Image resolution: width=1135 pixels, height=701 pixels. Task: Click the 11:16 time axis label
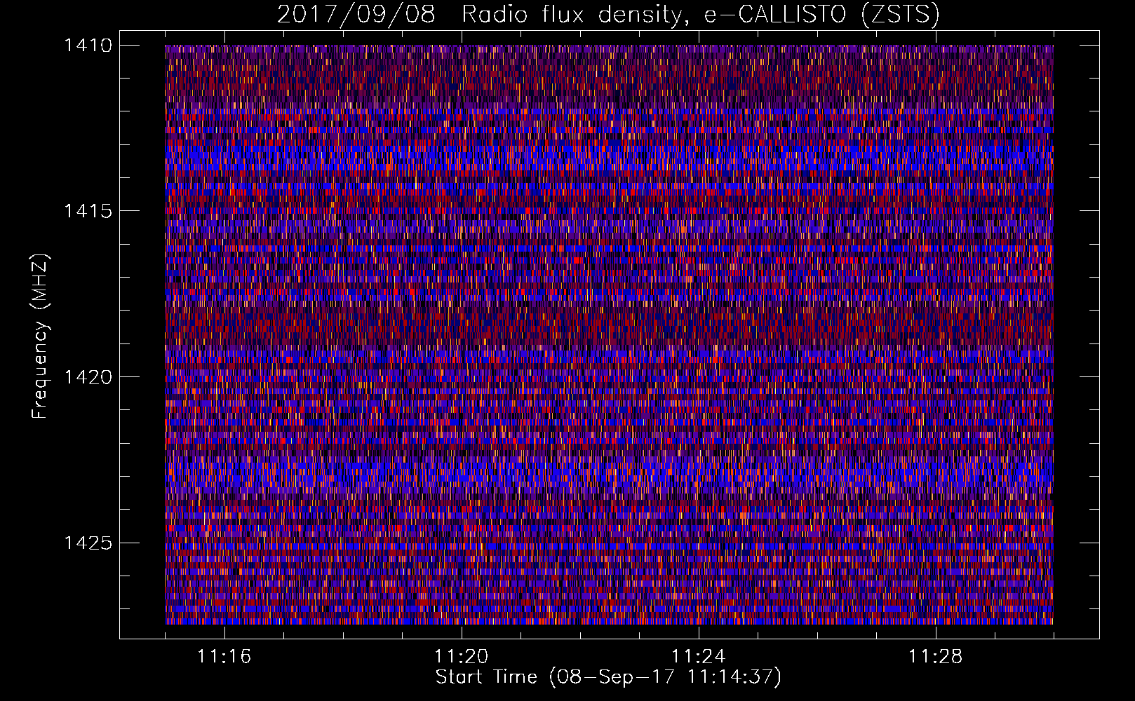pyautogui.click(x=224, y=657)
